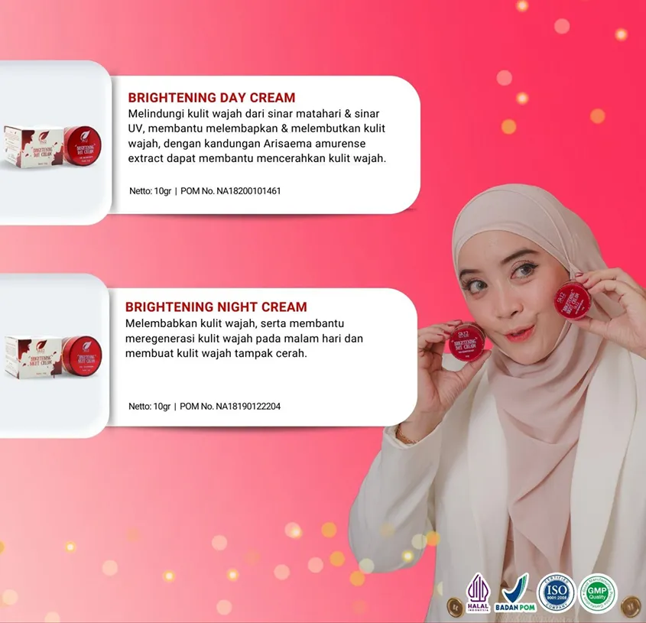Click the BRIGHTENING DAY CREAM heading

tap(211, 97)
